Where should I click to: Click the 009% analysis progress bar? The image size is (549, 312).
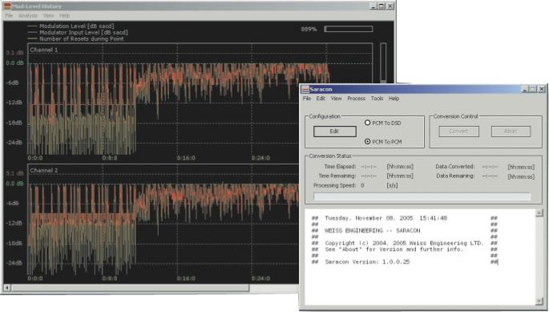[x=349, y=29]
